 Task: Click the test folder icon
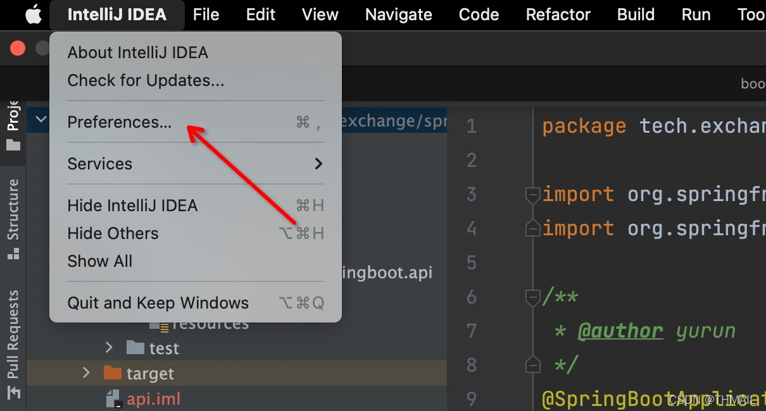click(x=135, y=348)
